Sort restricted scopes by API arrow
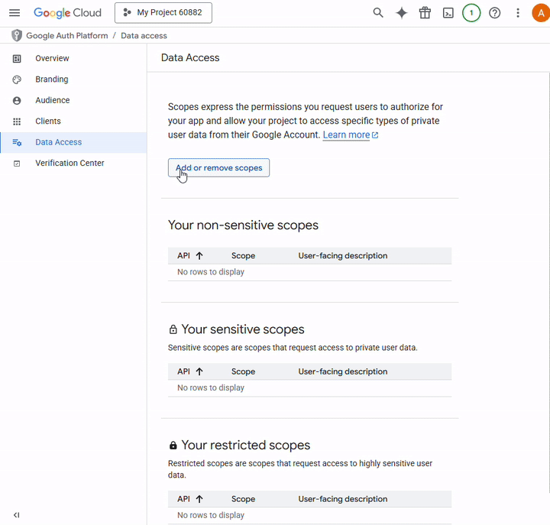The image size is (550, 525). pos(199,499)
